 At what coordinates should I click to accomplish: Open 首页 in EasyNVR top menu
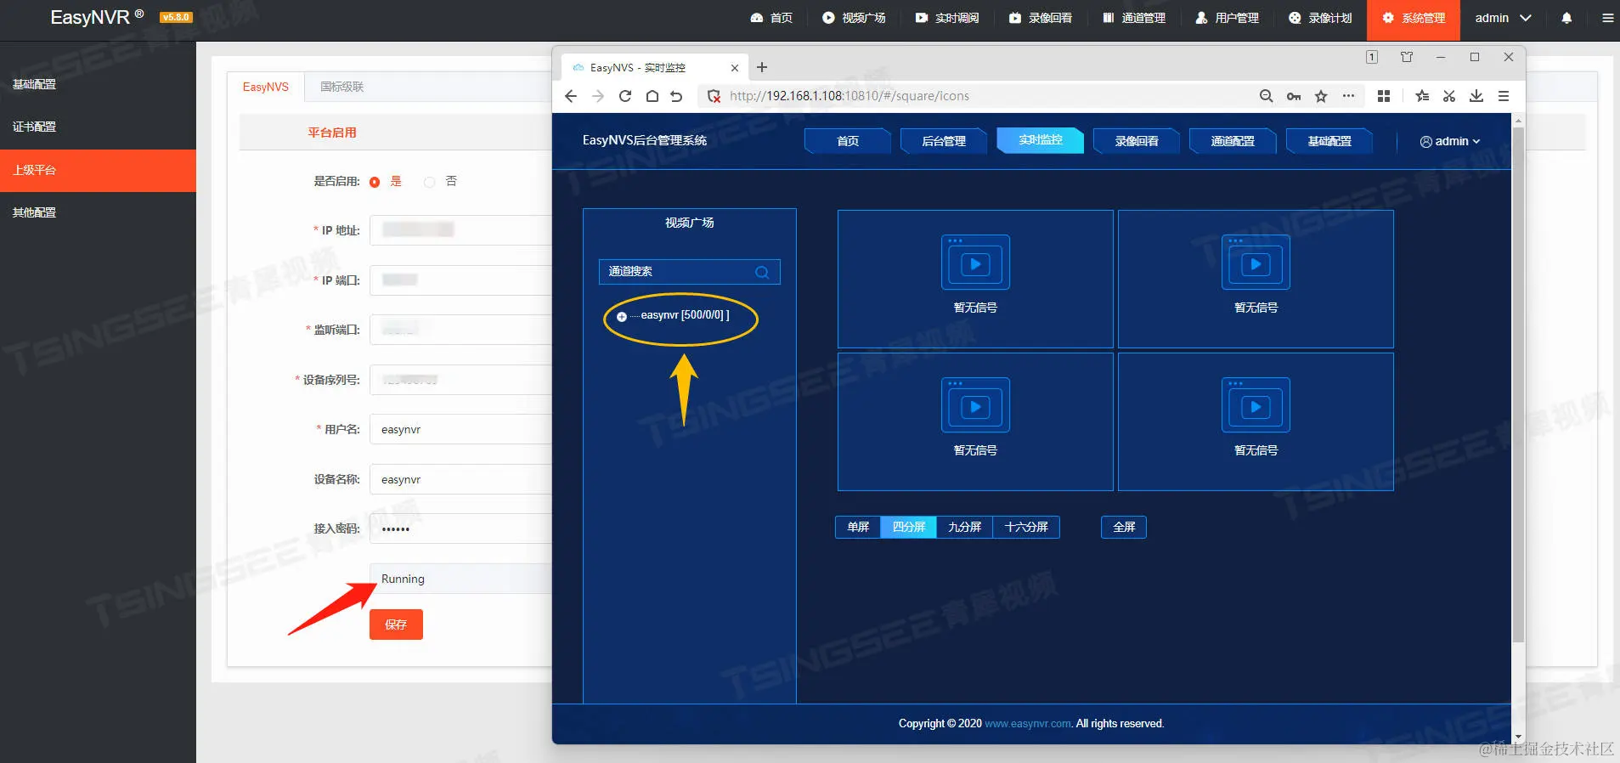pos(771,18)
